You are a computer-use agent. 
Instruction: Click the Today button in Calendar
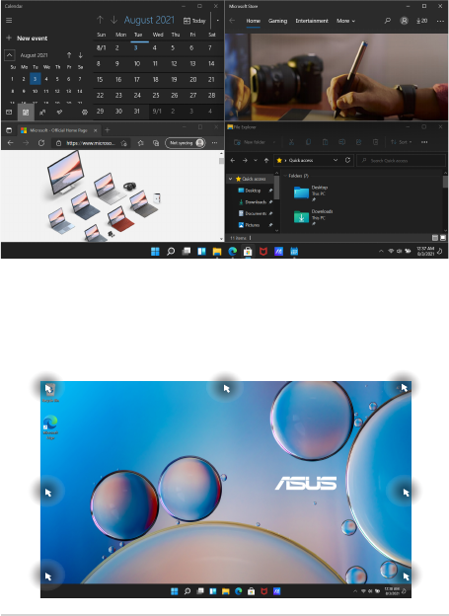(x=194, y=21)
